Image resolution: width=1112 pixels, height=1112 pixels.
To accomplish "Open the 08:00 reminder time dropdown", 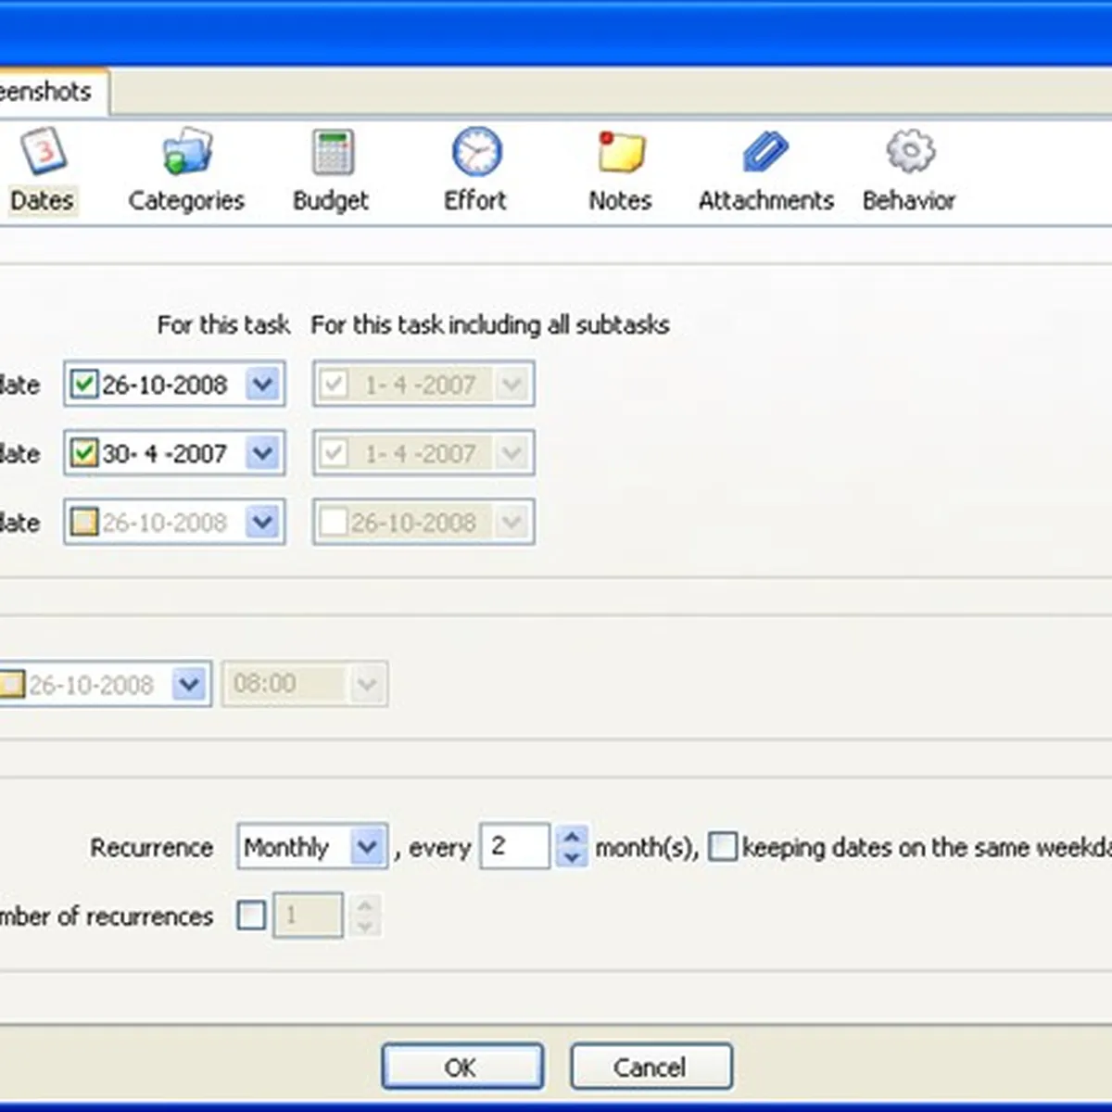I will (x=367, y=685).
